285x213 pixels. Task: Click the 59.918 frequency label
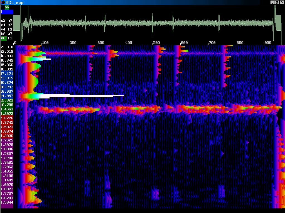click(7, 47)
